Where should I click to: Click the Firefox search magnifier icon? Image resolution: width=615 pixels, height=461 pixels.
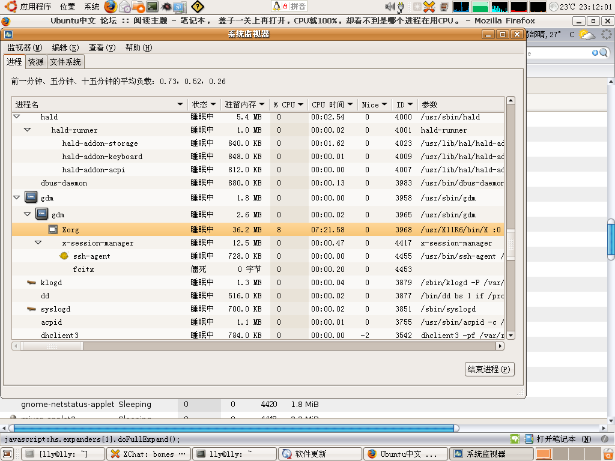tap(604, 53)
